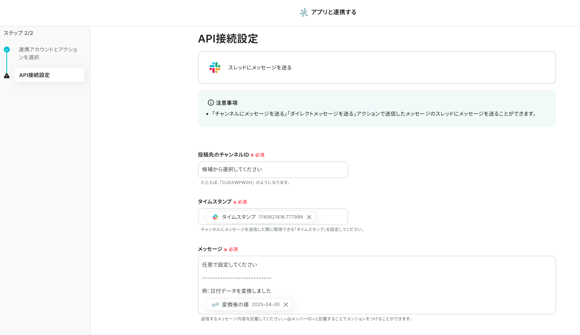580x335 pixels.
Task: Click the warning triangle icon in sidebar
Action: point(7,75)
